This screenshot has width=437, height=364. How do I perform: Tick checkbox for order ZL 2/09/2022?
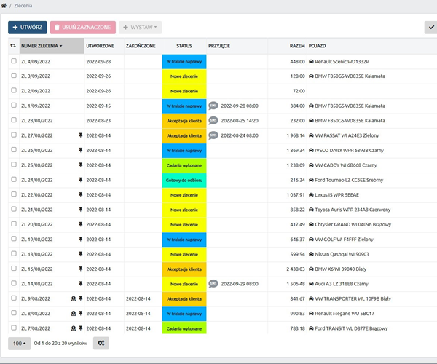coord(14,90)
